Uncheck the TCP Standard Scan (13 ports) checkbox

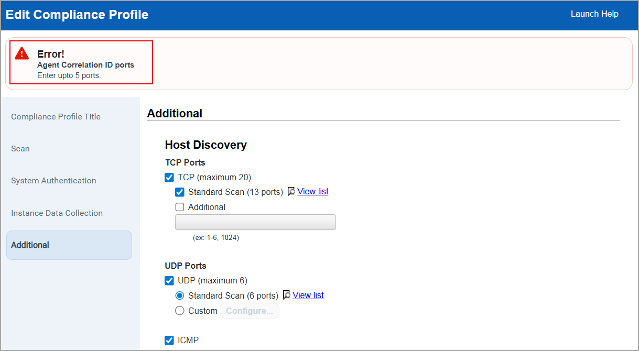[x=180, y=192]
